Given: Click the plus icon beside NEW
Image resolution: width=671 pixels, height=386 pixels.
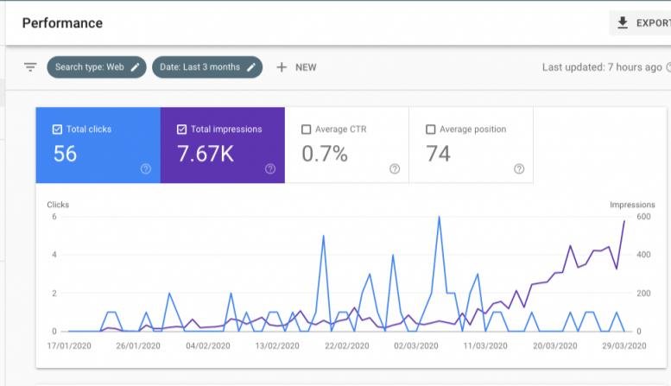Looking at the screenshot, I should pos(282,67).
